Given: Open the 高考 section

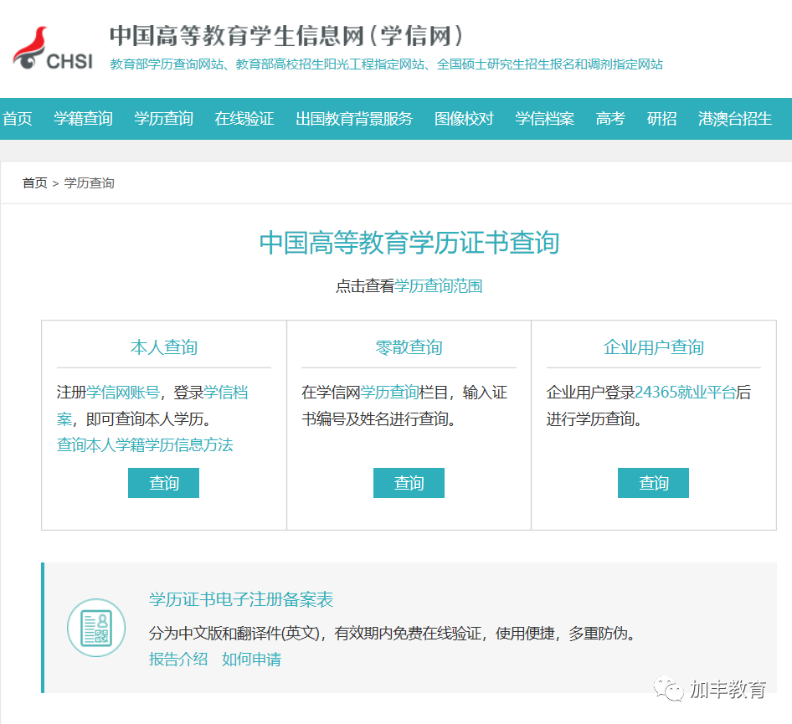Looking at the screenshot, I should (x=609, y=119).
